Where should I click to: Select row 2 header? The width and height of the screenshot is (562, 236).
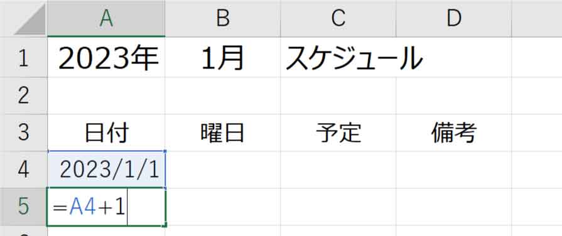[23, 95]
